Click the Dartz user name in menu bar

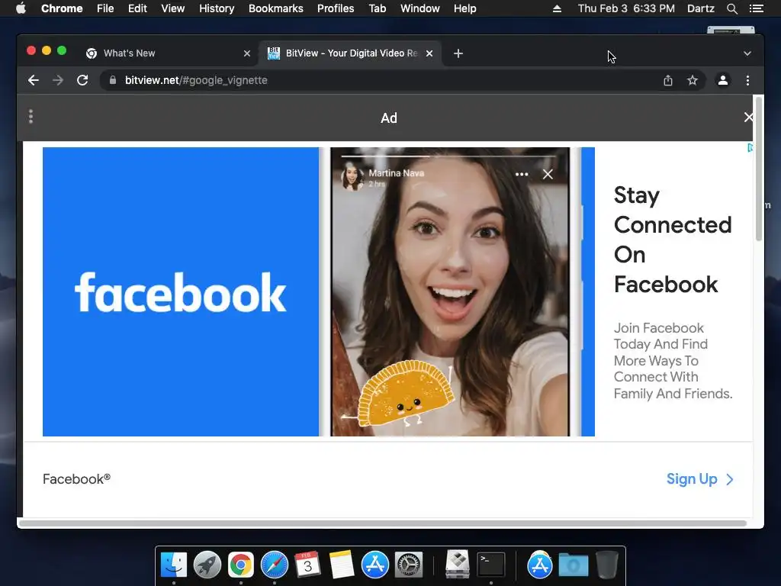[701, 8]
